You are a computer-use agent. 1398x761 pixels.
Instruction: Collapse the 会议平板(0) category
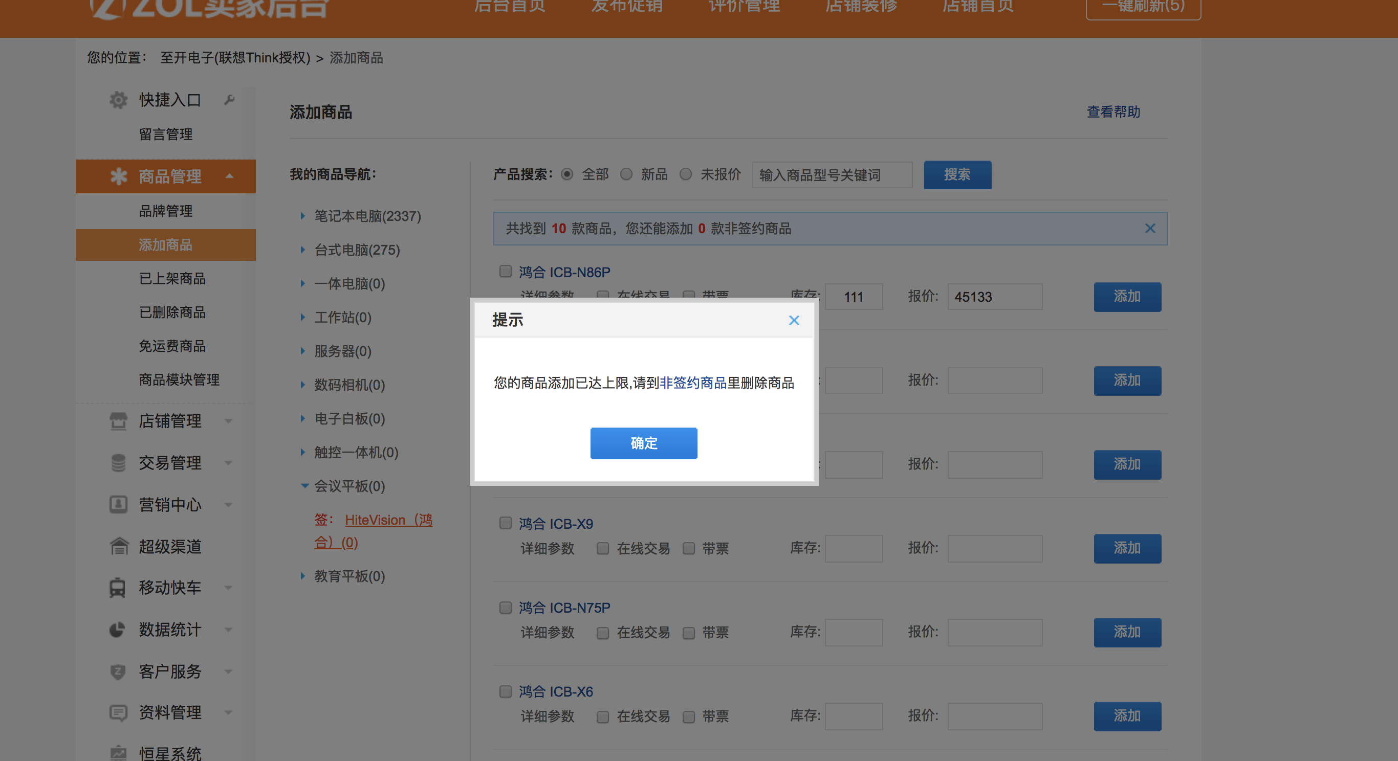(304, 486)
